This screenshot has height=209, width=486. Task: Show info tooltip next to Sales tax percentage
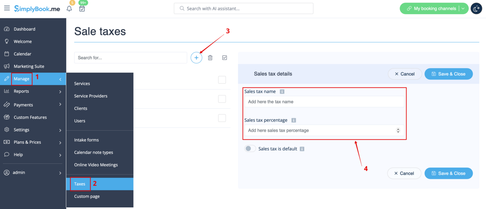(x=294, y=120)
